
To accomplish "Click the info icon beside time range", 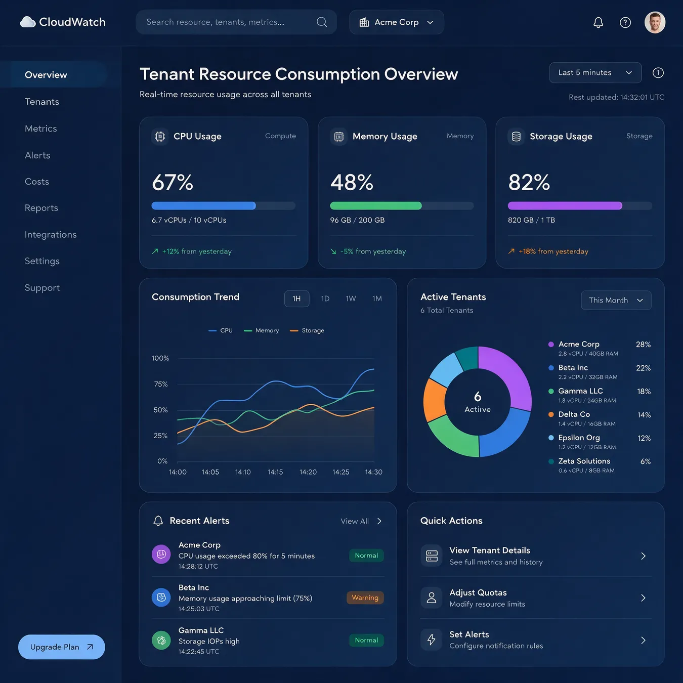I will (x=658, y=73).
